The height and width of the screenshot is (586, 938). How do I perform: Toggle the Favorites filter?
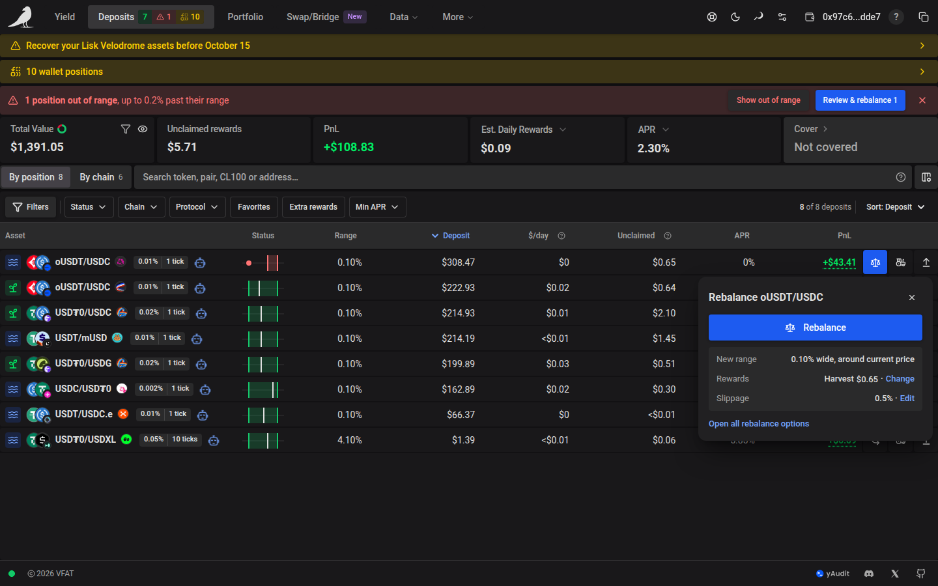click(x=254, y=207)
